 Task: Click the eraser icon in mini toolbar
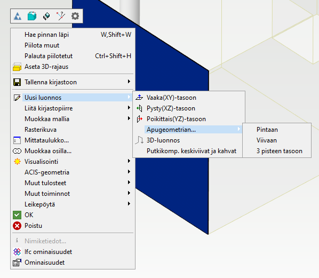point(46,16)
